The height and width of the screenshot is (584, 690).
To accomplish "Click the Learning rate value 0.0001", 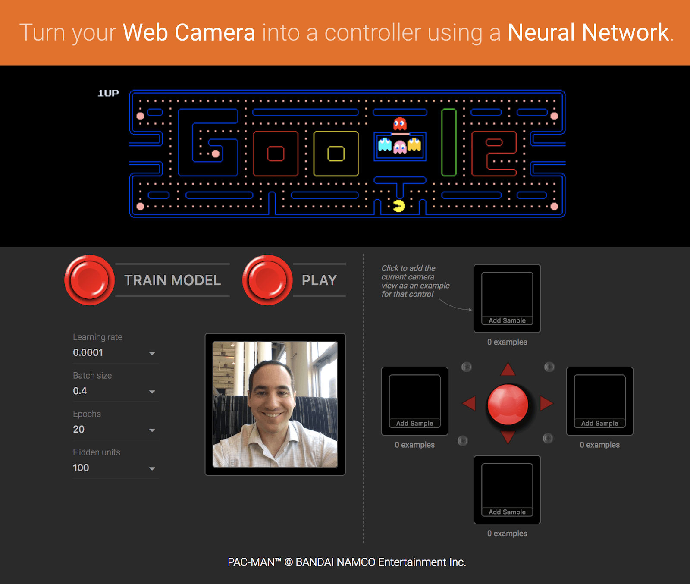I will tap(88, 353).
